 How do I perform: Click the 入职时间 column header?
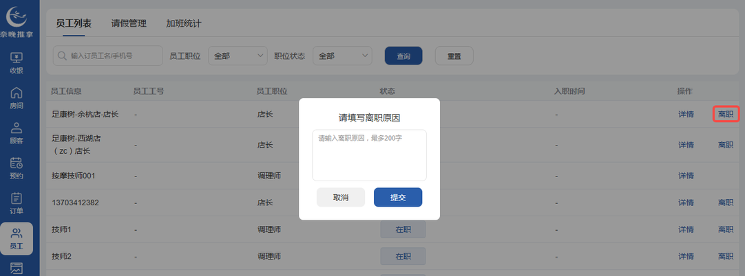click(x=569, y=91)
